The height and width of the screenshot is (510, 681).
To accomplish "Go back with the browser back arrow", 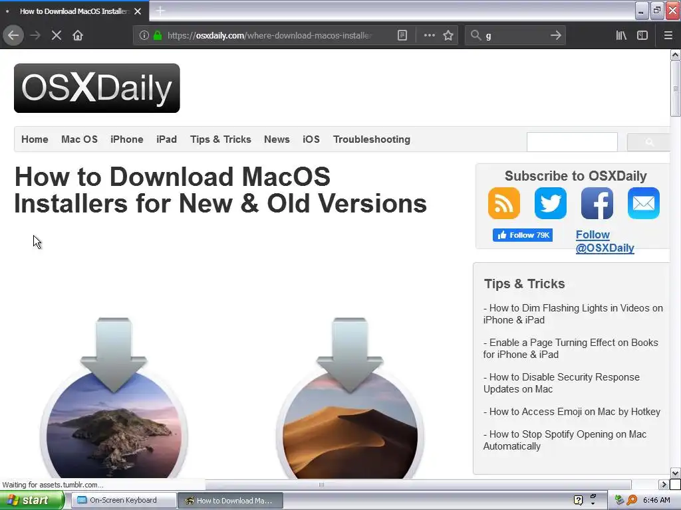I will click(13, 35).
